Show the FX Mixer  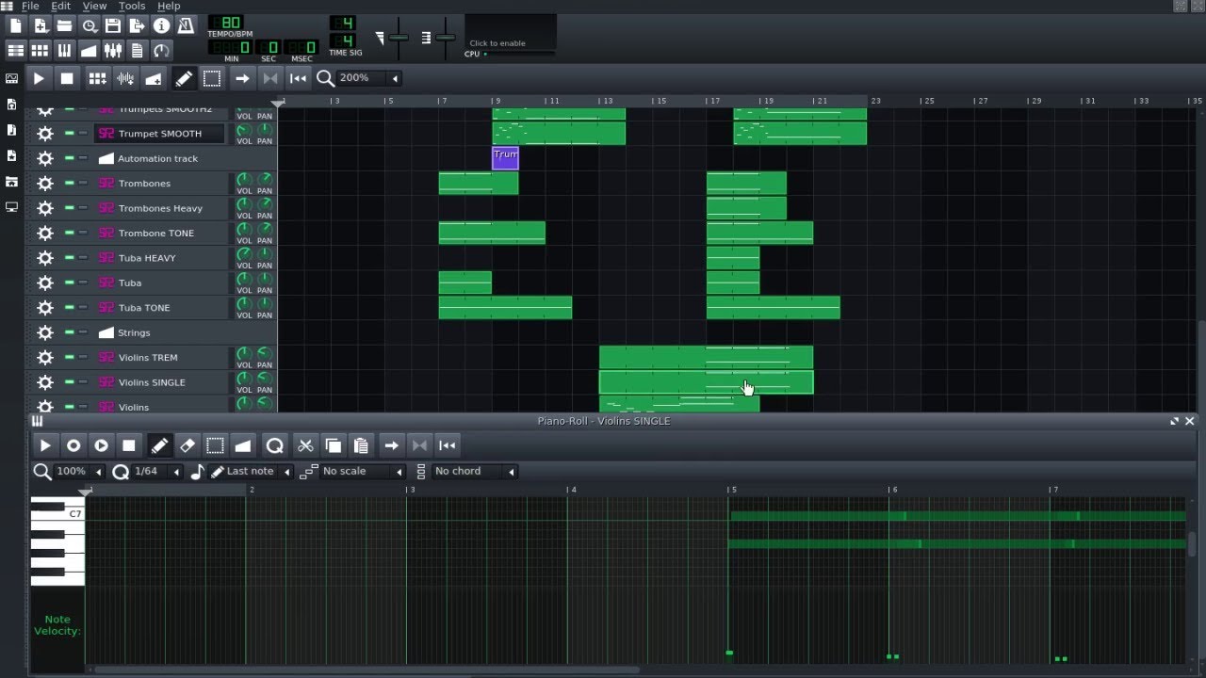tap(113, 50)
